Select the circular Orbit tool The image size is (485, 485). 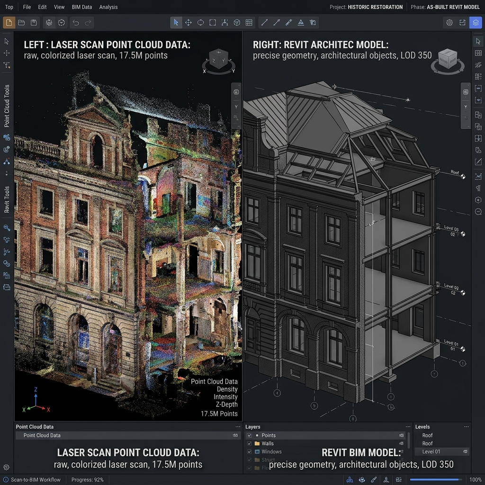(200, 23)
